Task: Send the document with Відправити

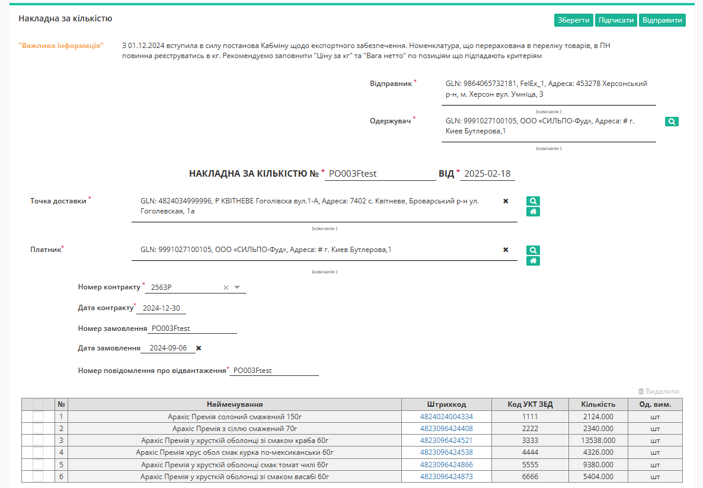Action: pos(662,20)
